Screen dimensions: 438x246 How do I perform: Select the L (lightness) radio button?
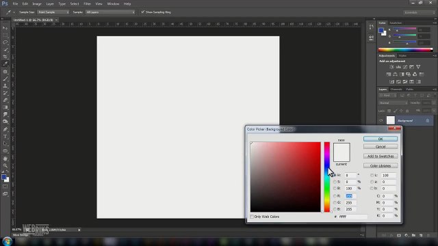click(x=372, y=175)
